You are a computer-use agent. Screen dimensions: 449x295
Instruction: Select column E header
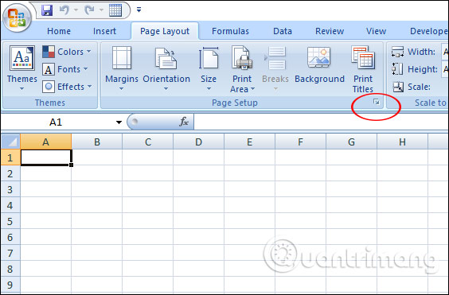click(250, 142)
